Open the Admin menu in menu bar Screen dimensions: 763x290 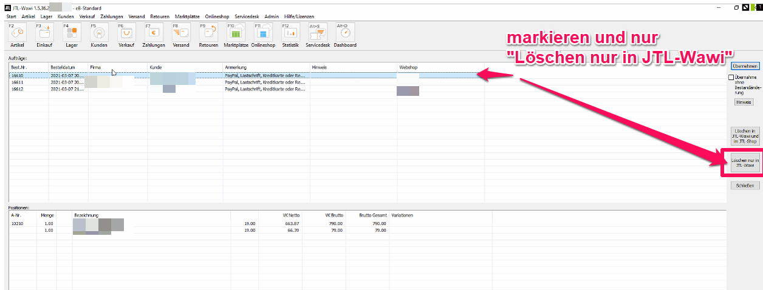point(272,16)
